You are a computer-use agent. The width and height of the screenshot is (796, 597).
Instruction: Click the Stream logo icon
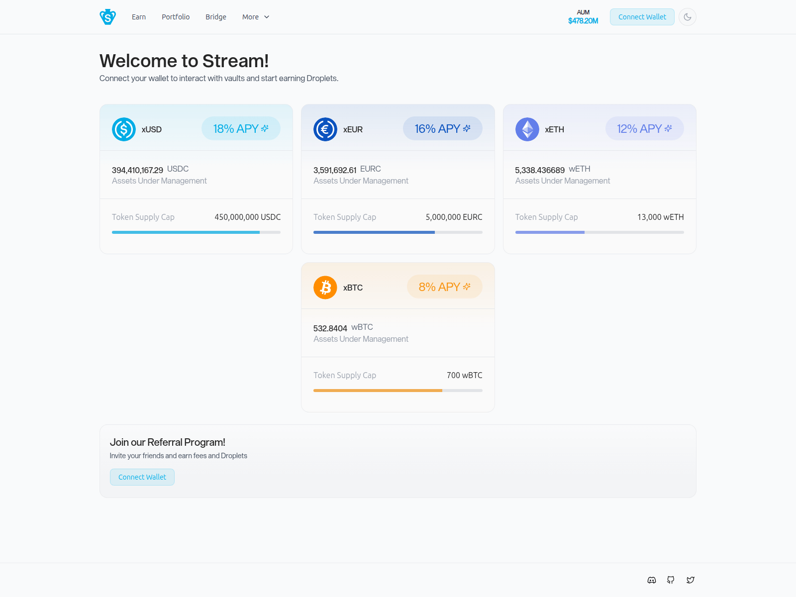click(107, 17)
